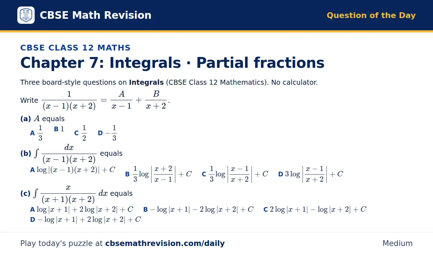The width and height of the screenshot is (433, 255).
Task: Click the question (a) prompt 'A equals'
Action: point(43,119)
